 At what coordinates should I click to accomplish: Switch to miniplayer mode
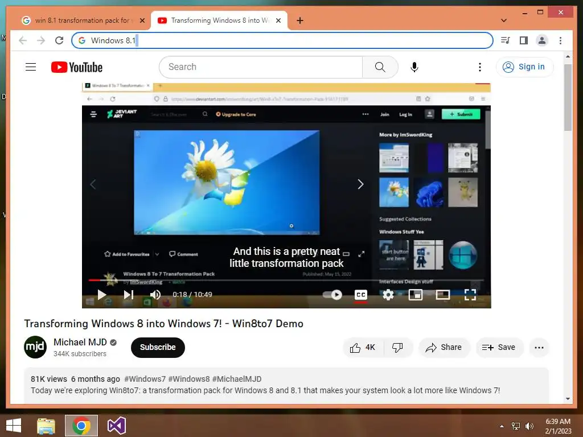[415, 295]
